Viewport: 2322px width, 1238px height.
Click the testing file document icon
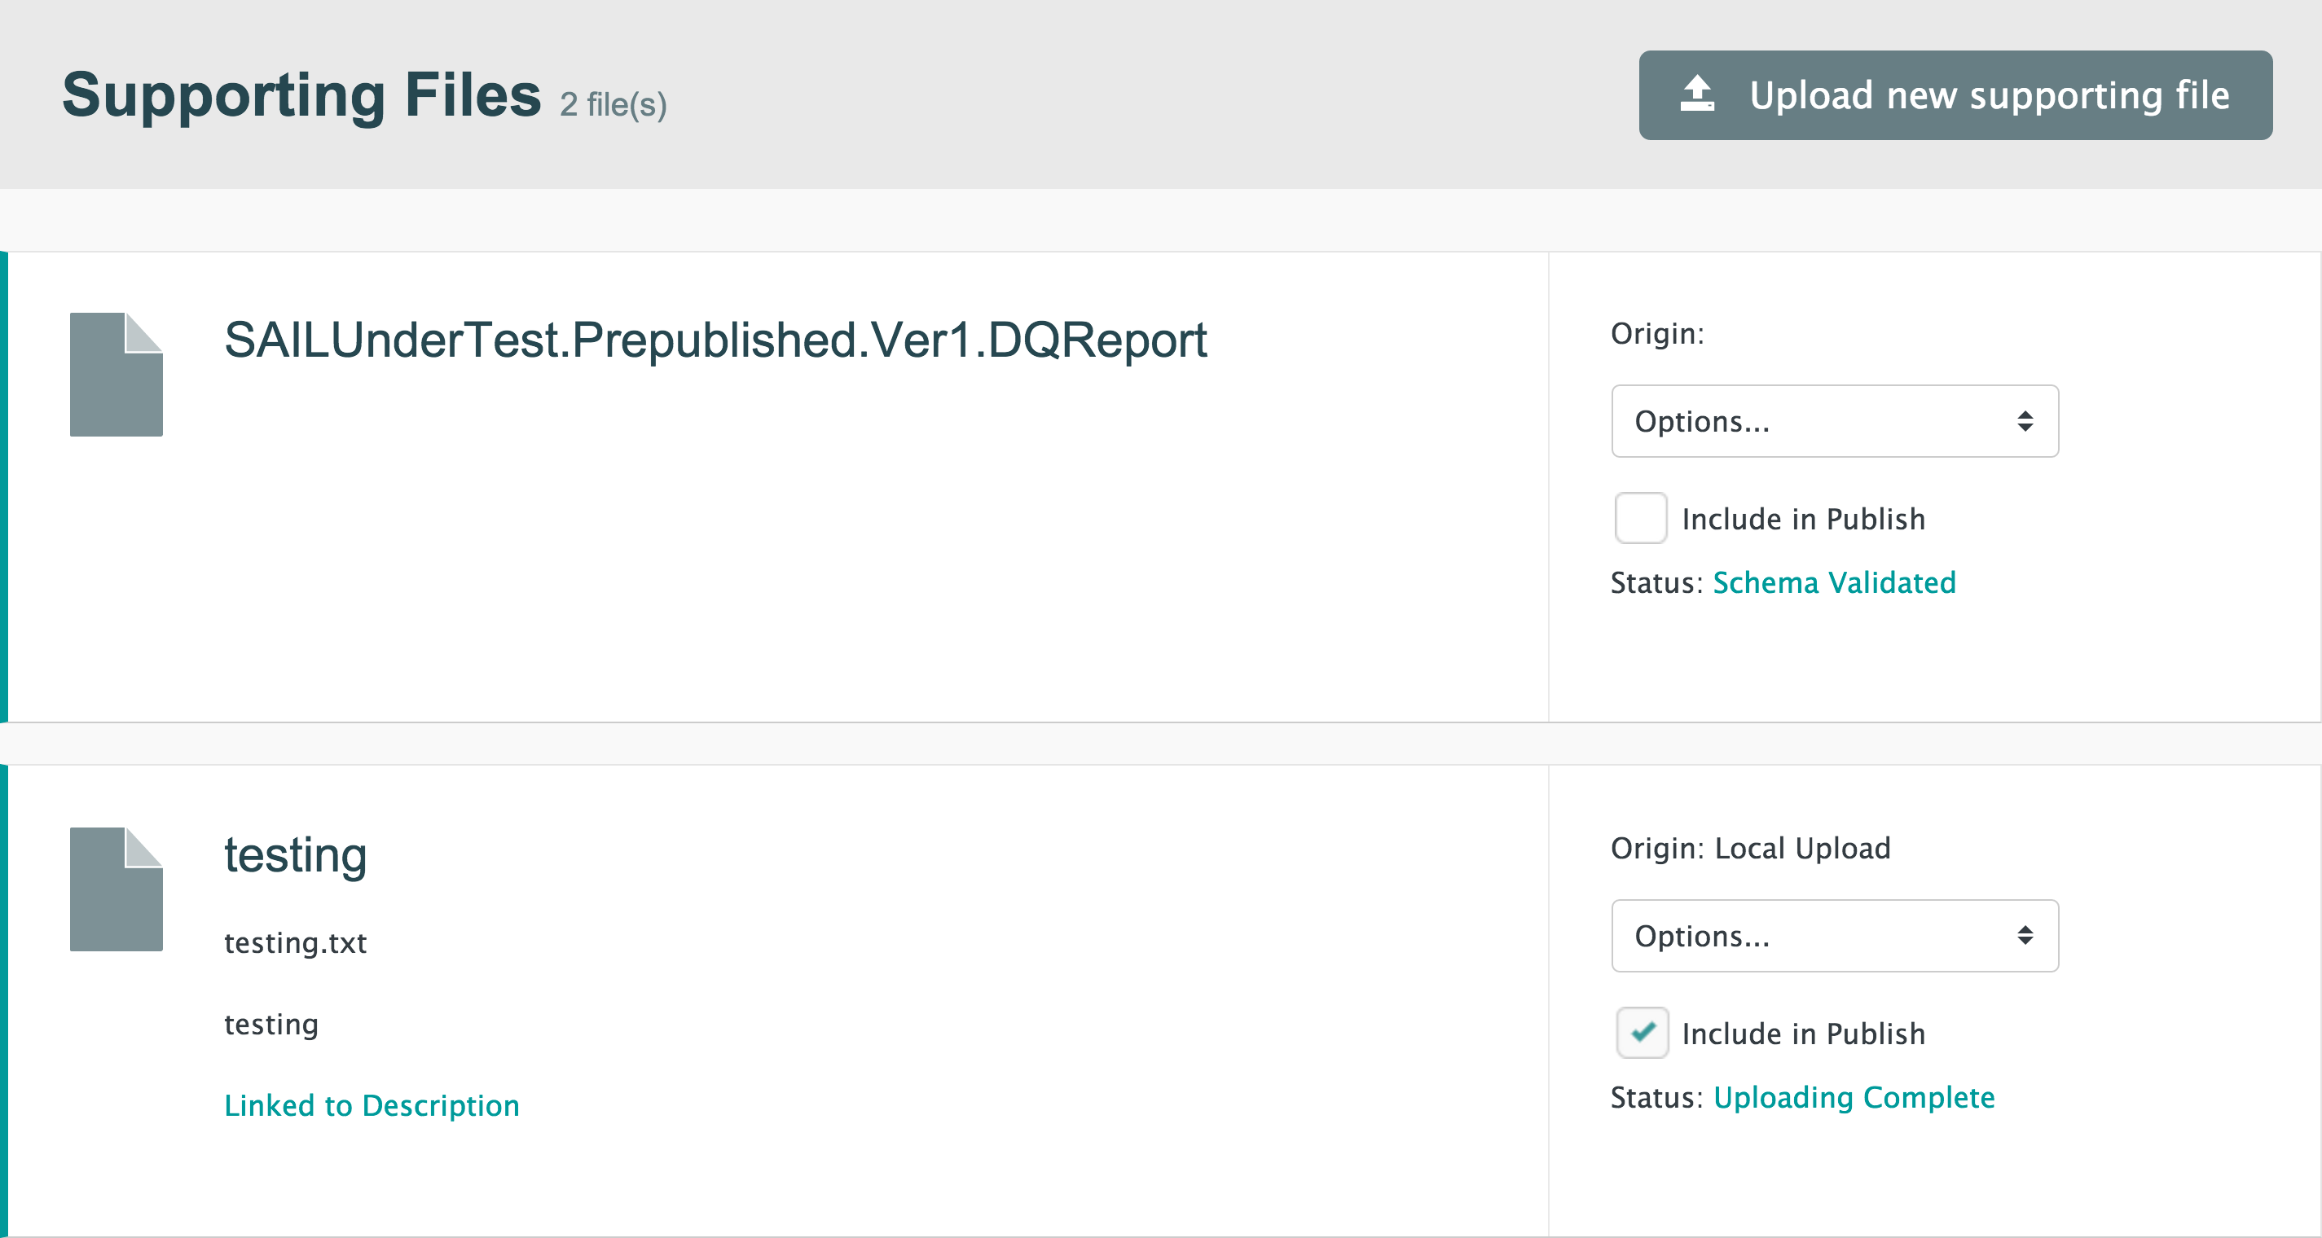(x=117, y=889)
